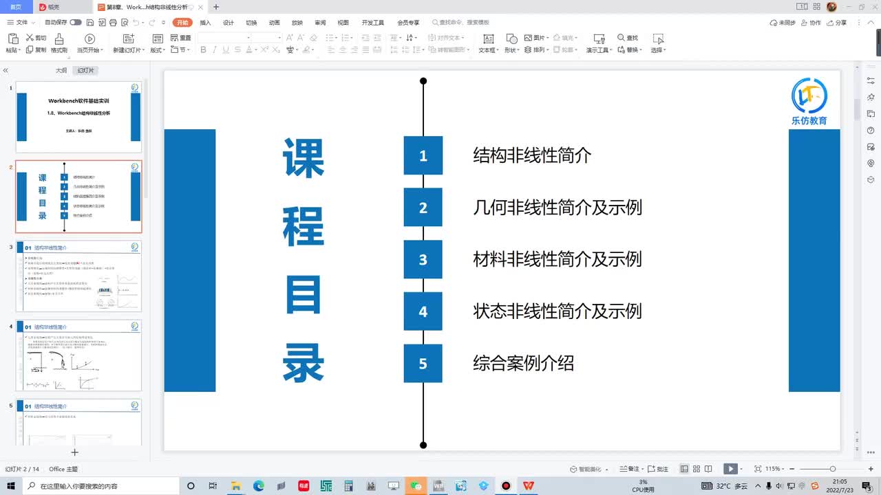Switch to the Design (设计) tab
The height and width of the screenshot is (495, 881).
pyautogui.click(x=229, y=23)
